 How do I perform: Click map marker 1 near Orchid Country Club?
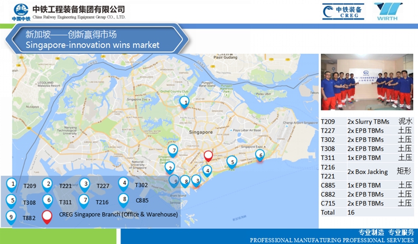pos(185,102)
